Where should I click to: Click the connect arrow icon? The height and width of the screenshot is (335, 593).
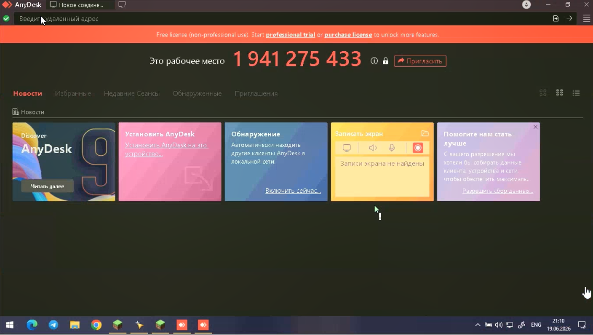click(x=569, y=18)
